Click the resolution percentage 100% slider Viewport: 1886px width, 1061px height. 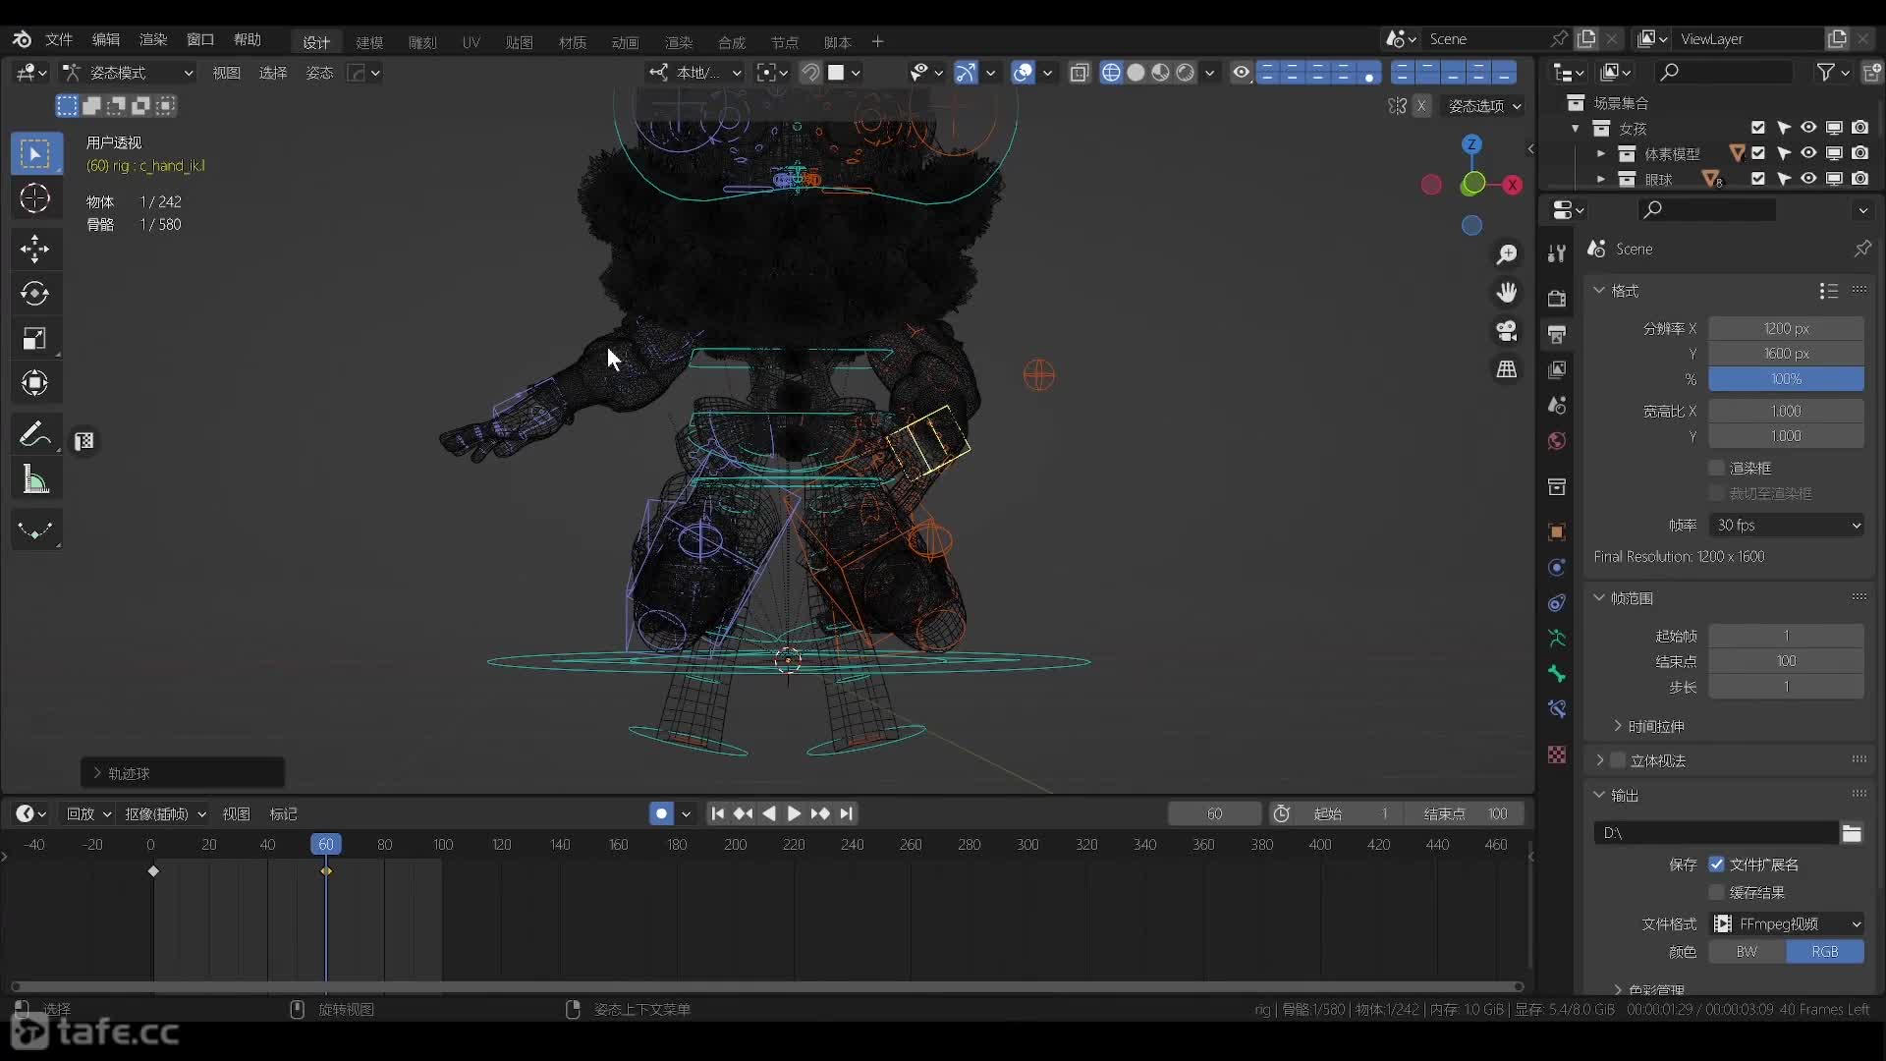(x=1787, y=379)
